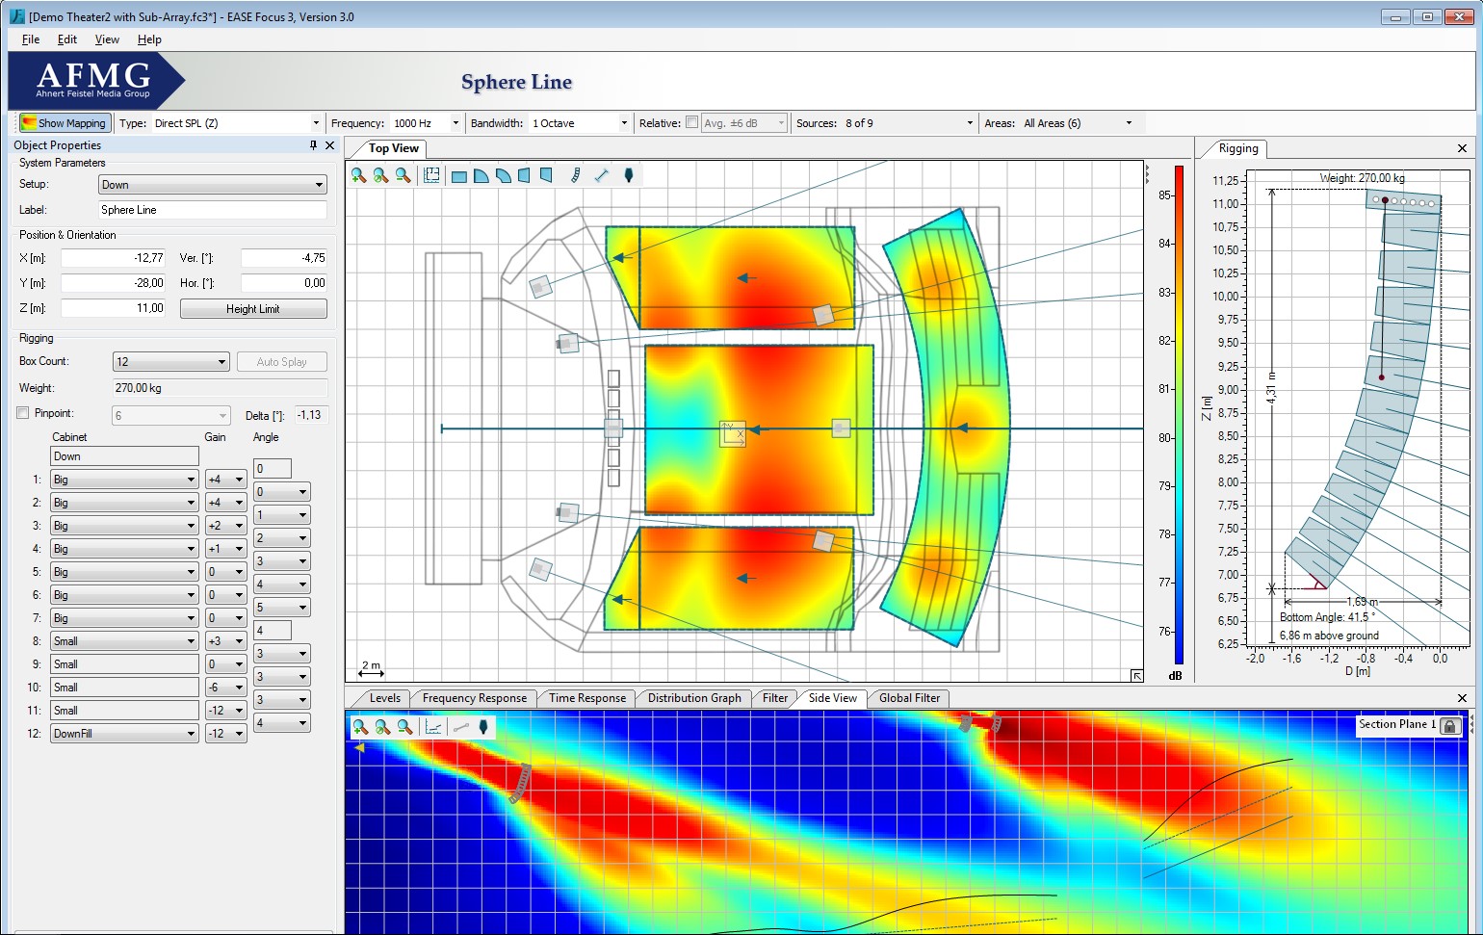Select the distance measure tool in Top View
This screenshot has width=1483, height=935.
pyautogui.click(x=602, y=175)
